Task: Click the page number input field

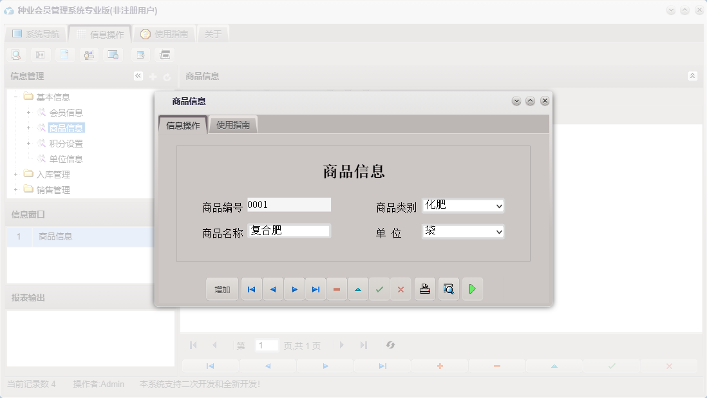Action: click(x=267, y=345)
